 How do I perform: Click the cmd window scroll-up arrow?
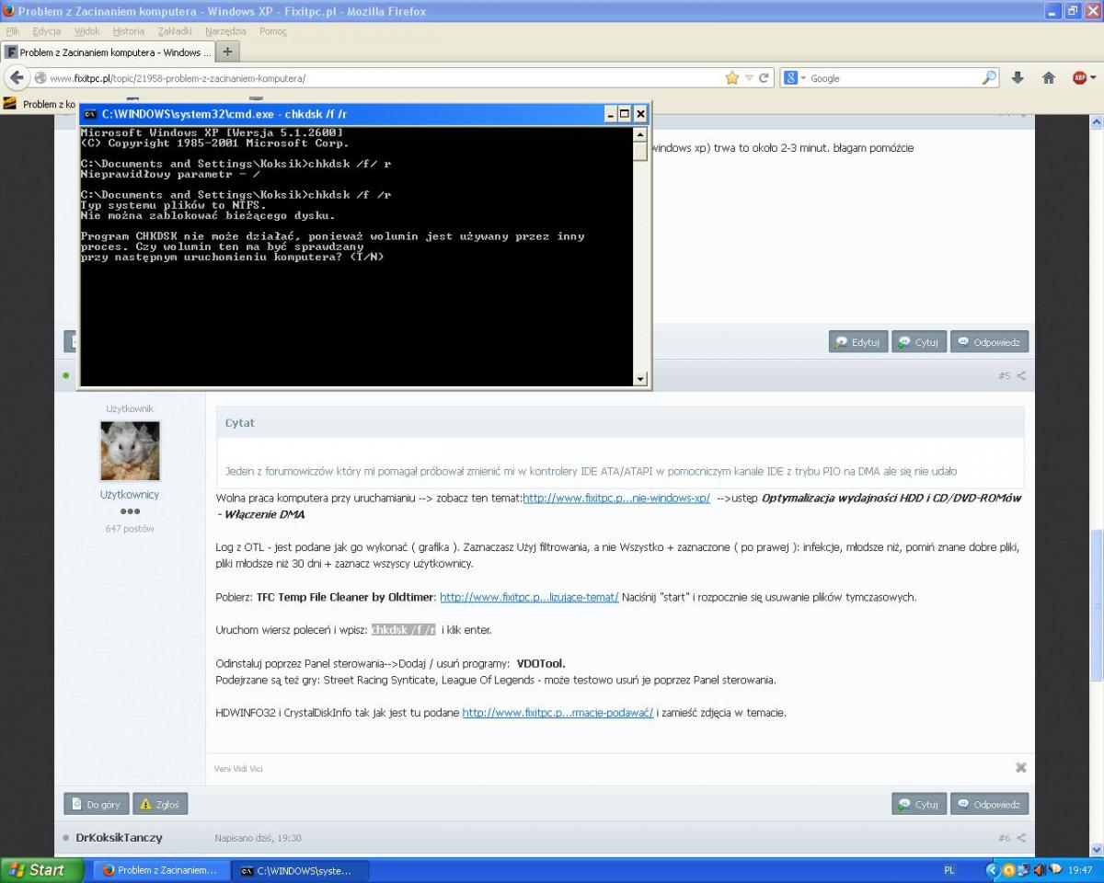pos(641,134)
